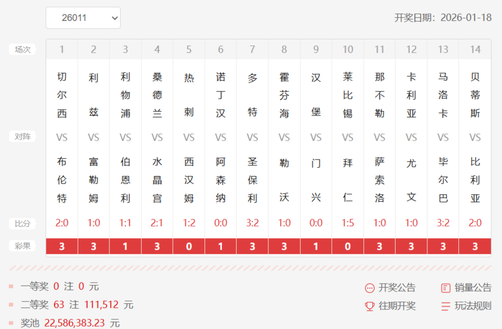Click the 二等奖 label

(x=35, y=305)
